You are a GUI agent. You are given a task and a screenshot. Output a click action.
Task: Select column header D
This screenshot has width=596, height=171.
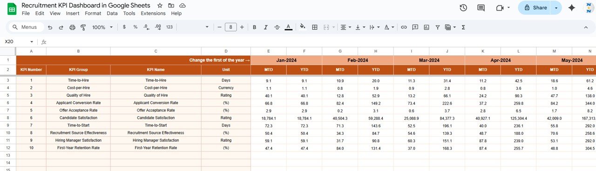226,51
